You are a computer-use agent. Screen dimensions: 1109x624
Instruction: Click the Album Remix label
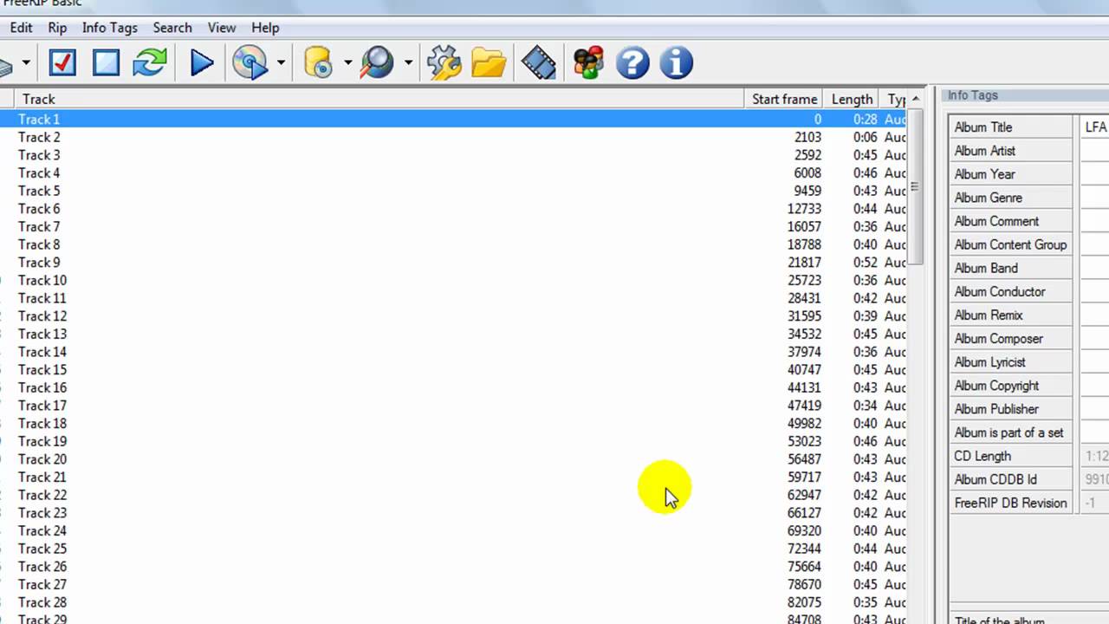(x=989, y=315)
